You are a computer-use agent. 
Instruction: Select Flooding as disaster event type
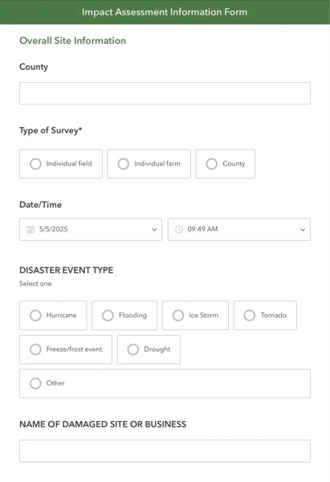coord(124,316)
